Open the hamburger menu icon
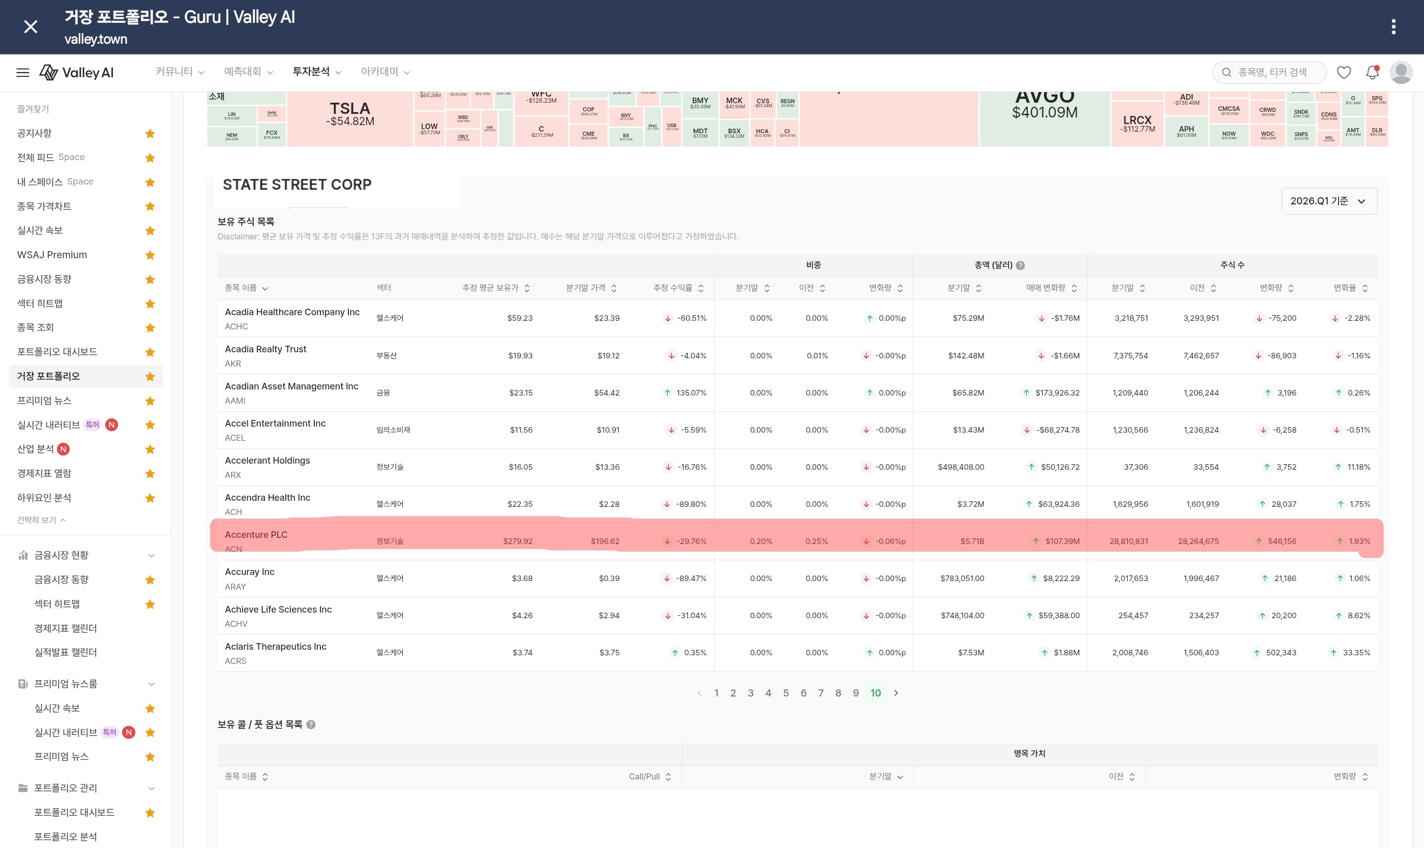This screenshot has width=1424, height=848. pyautogui.click(x=22, y=73)
